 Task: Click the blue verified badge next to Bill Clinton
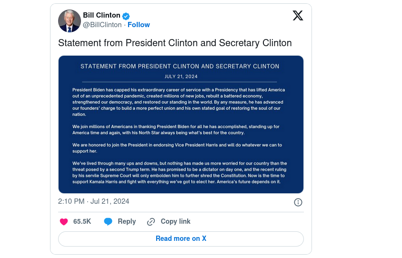pos(126,16)
